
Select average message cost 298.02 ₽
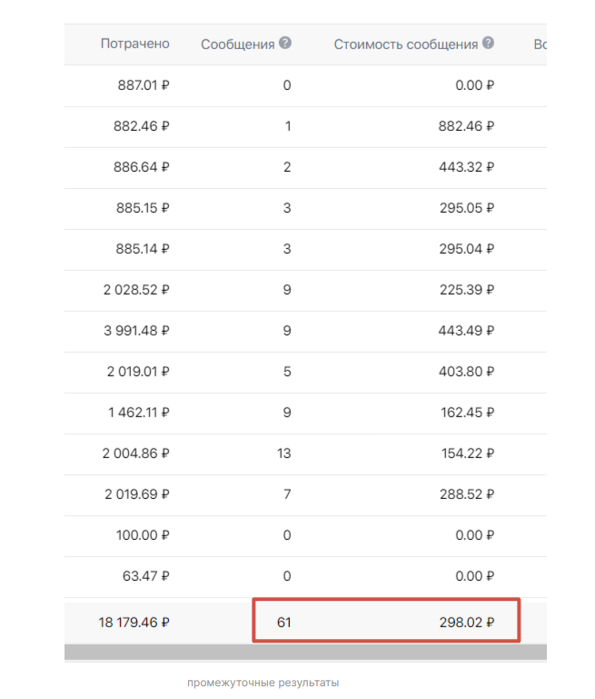point(464,623)
